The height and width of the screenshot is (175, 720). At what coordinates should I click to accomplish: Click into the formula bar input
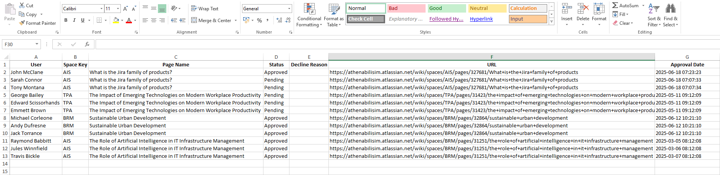407,44
